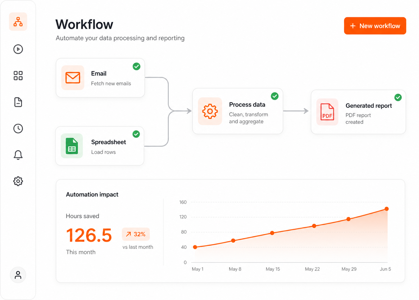The width and height of the screenshot is (419, 300).
Task: Click green checkmark on Generated report
Action: click(398, 97)
